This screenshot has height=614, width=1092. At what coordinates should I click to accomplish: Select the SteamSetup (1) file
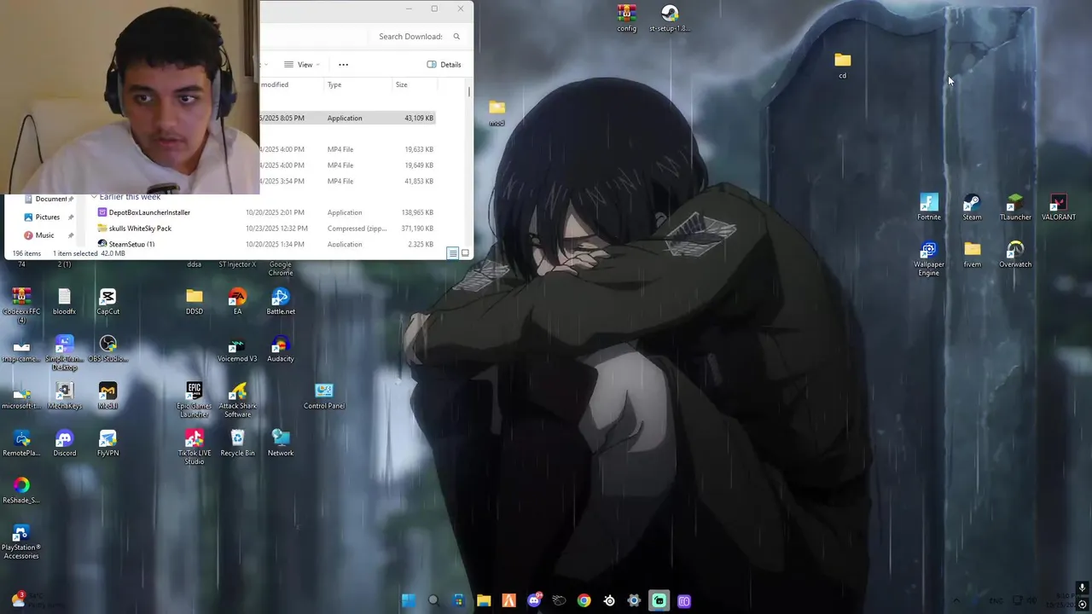point(265,244)
